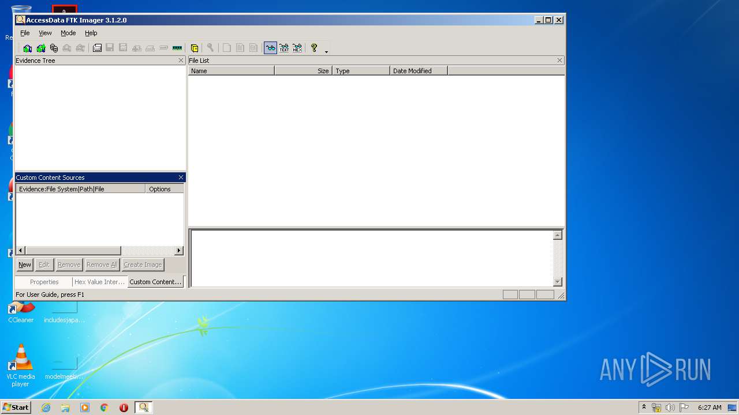739x415 pixels.
Task: Click the Remove All button
Action: (x=102, y=265)
